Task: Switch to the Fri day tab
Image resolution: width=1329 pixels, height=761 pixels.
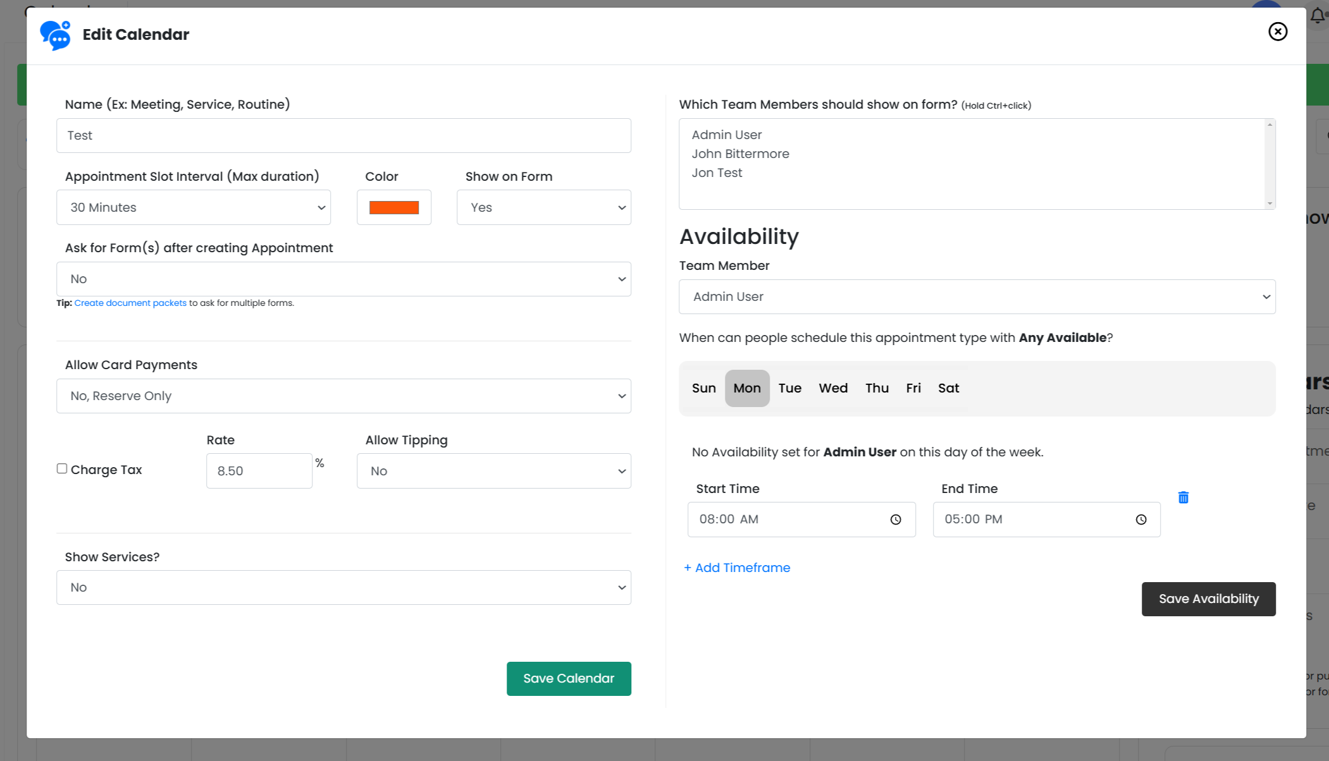Action: (913, 388)
